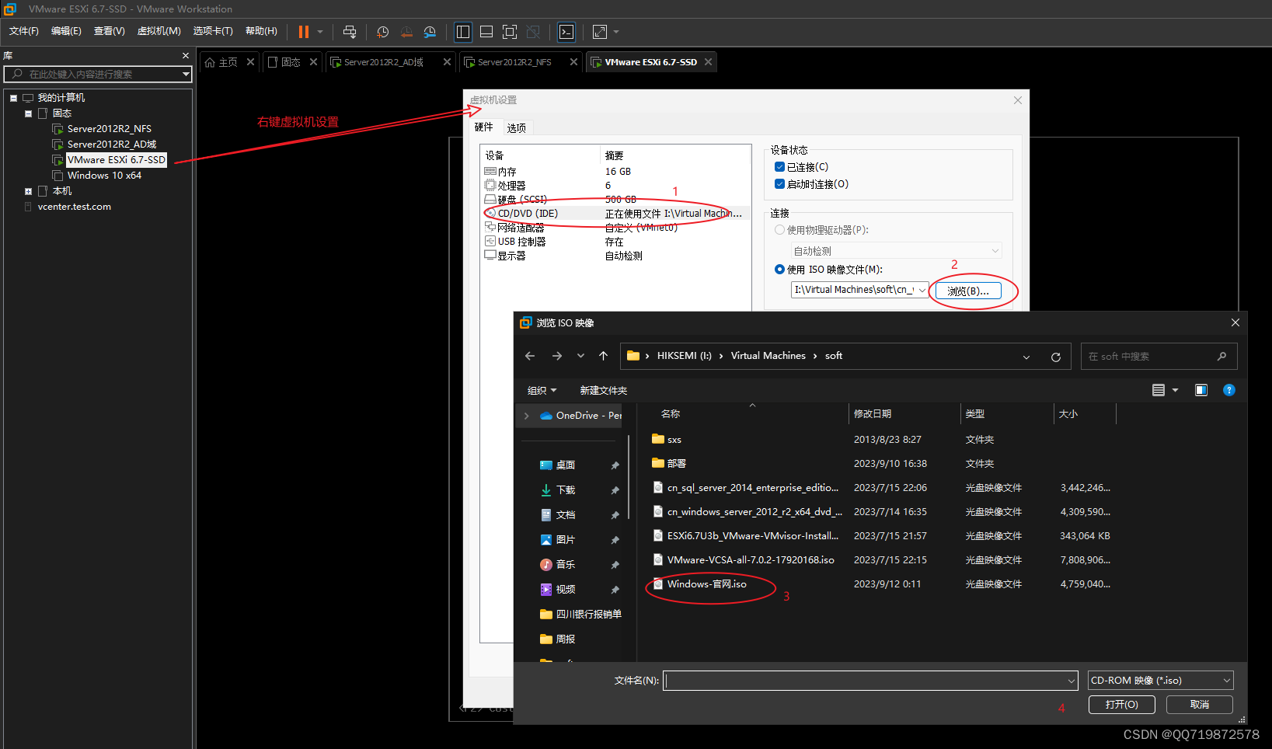
Task: Toggle the 已连接(C) checkbox
Action: click(x=779, y=167)
